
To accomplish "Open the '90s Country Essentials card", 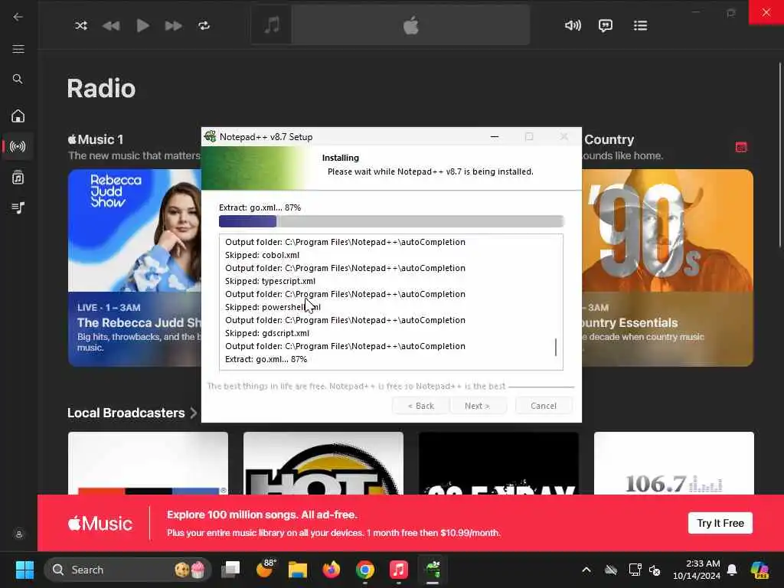I will [x=668, y=267].
